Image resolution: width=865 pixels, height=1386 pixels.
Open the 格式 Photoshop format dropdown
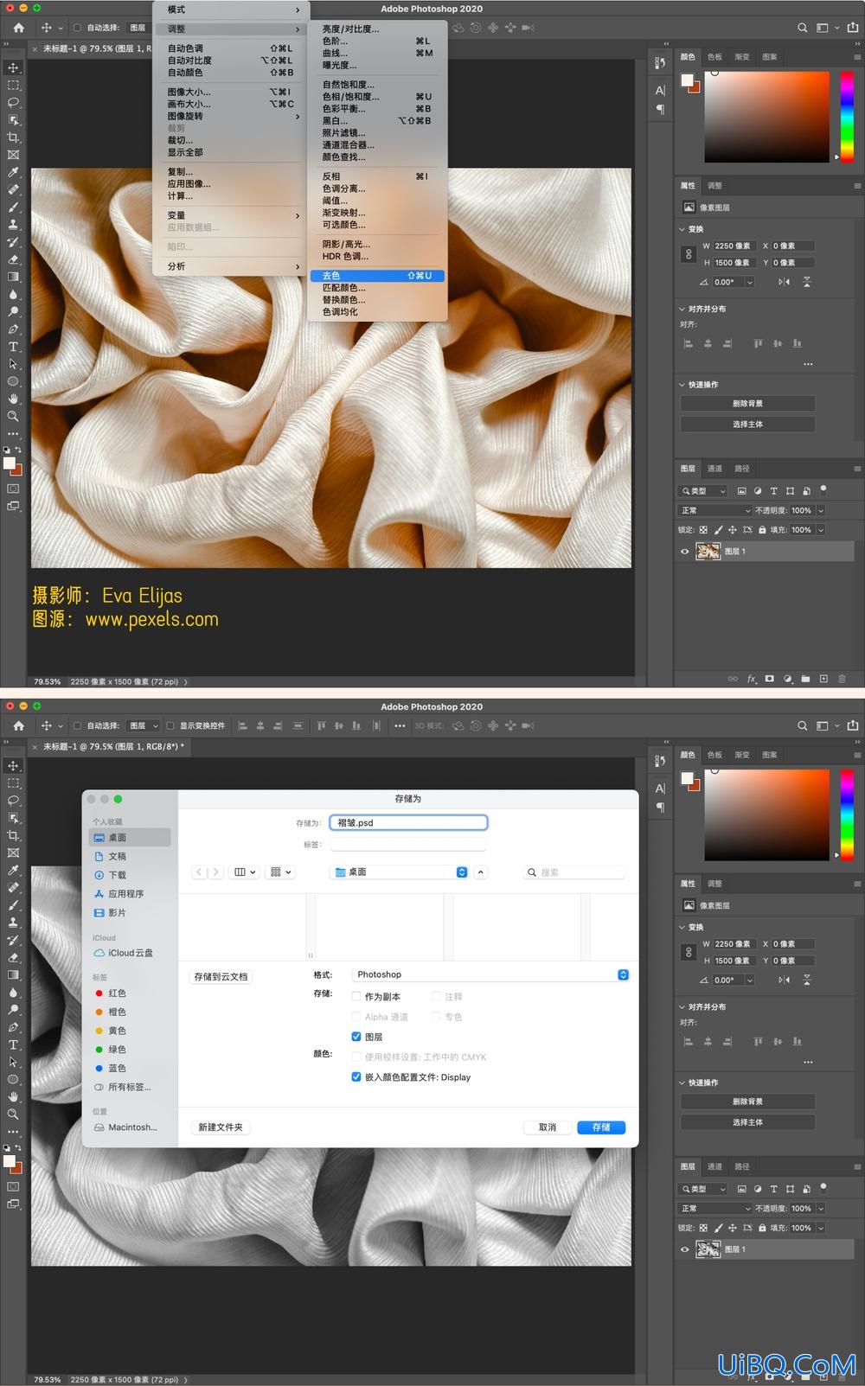490,974
